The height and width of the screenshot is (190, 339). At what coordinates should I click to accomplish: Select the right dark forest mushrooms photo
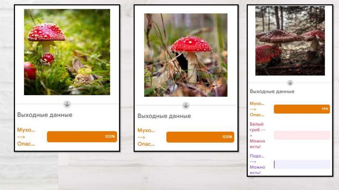tap(290, 41)
